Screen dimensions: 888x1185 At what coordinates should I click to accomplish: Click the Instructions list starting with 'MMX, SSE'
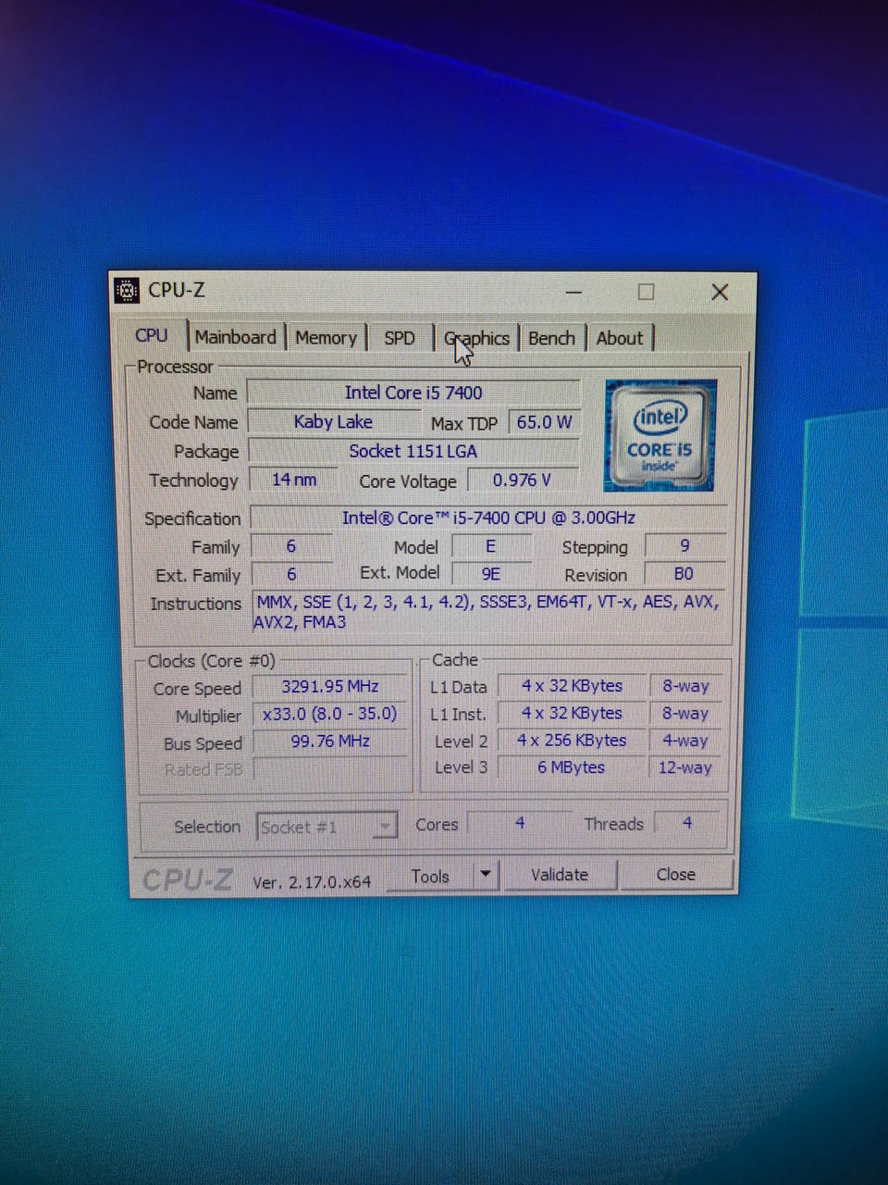click(488, 612)
